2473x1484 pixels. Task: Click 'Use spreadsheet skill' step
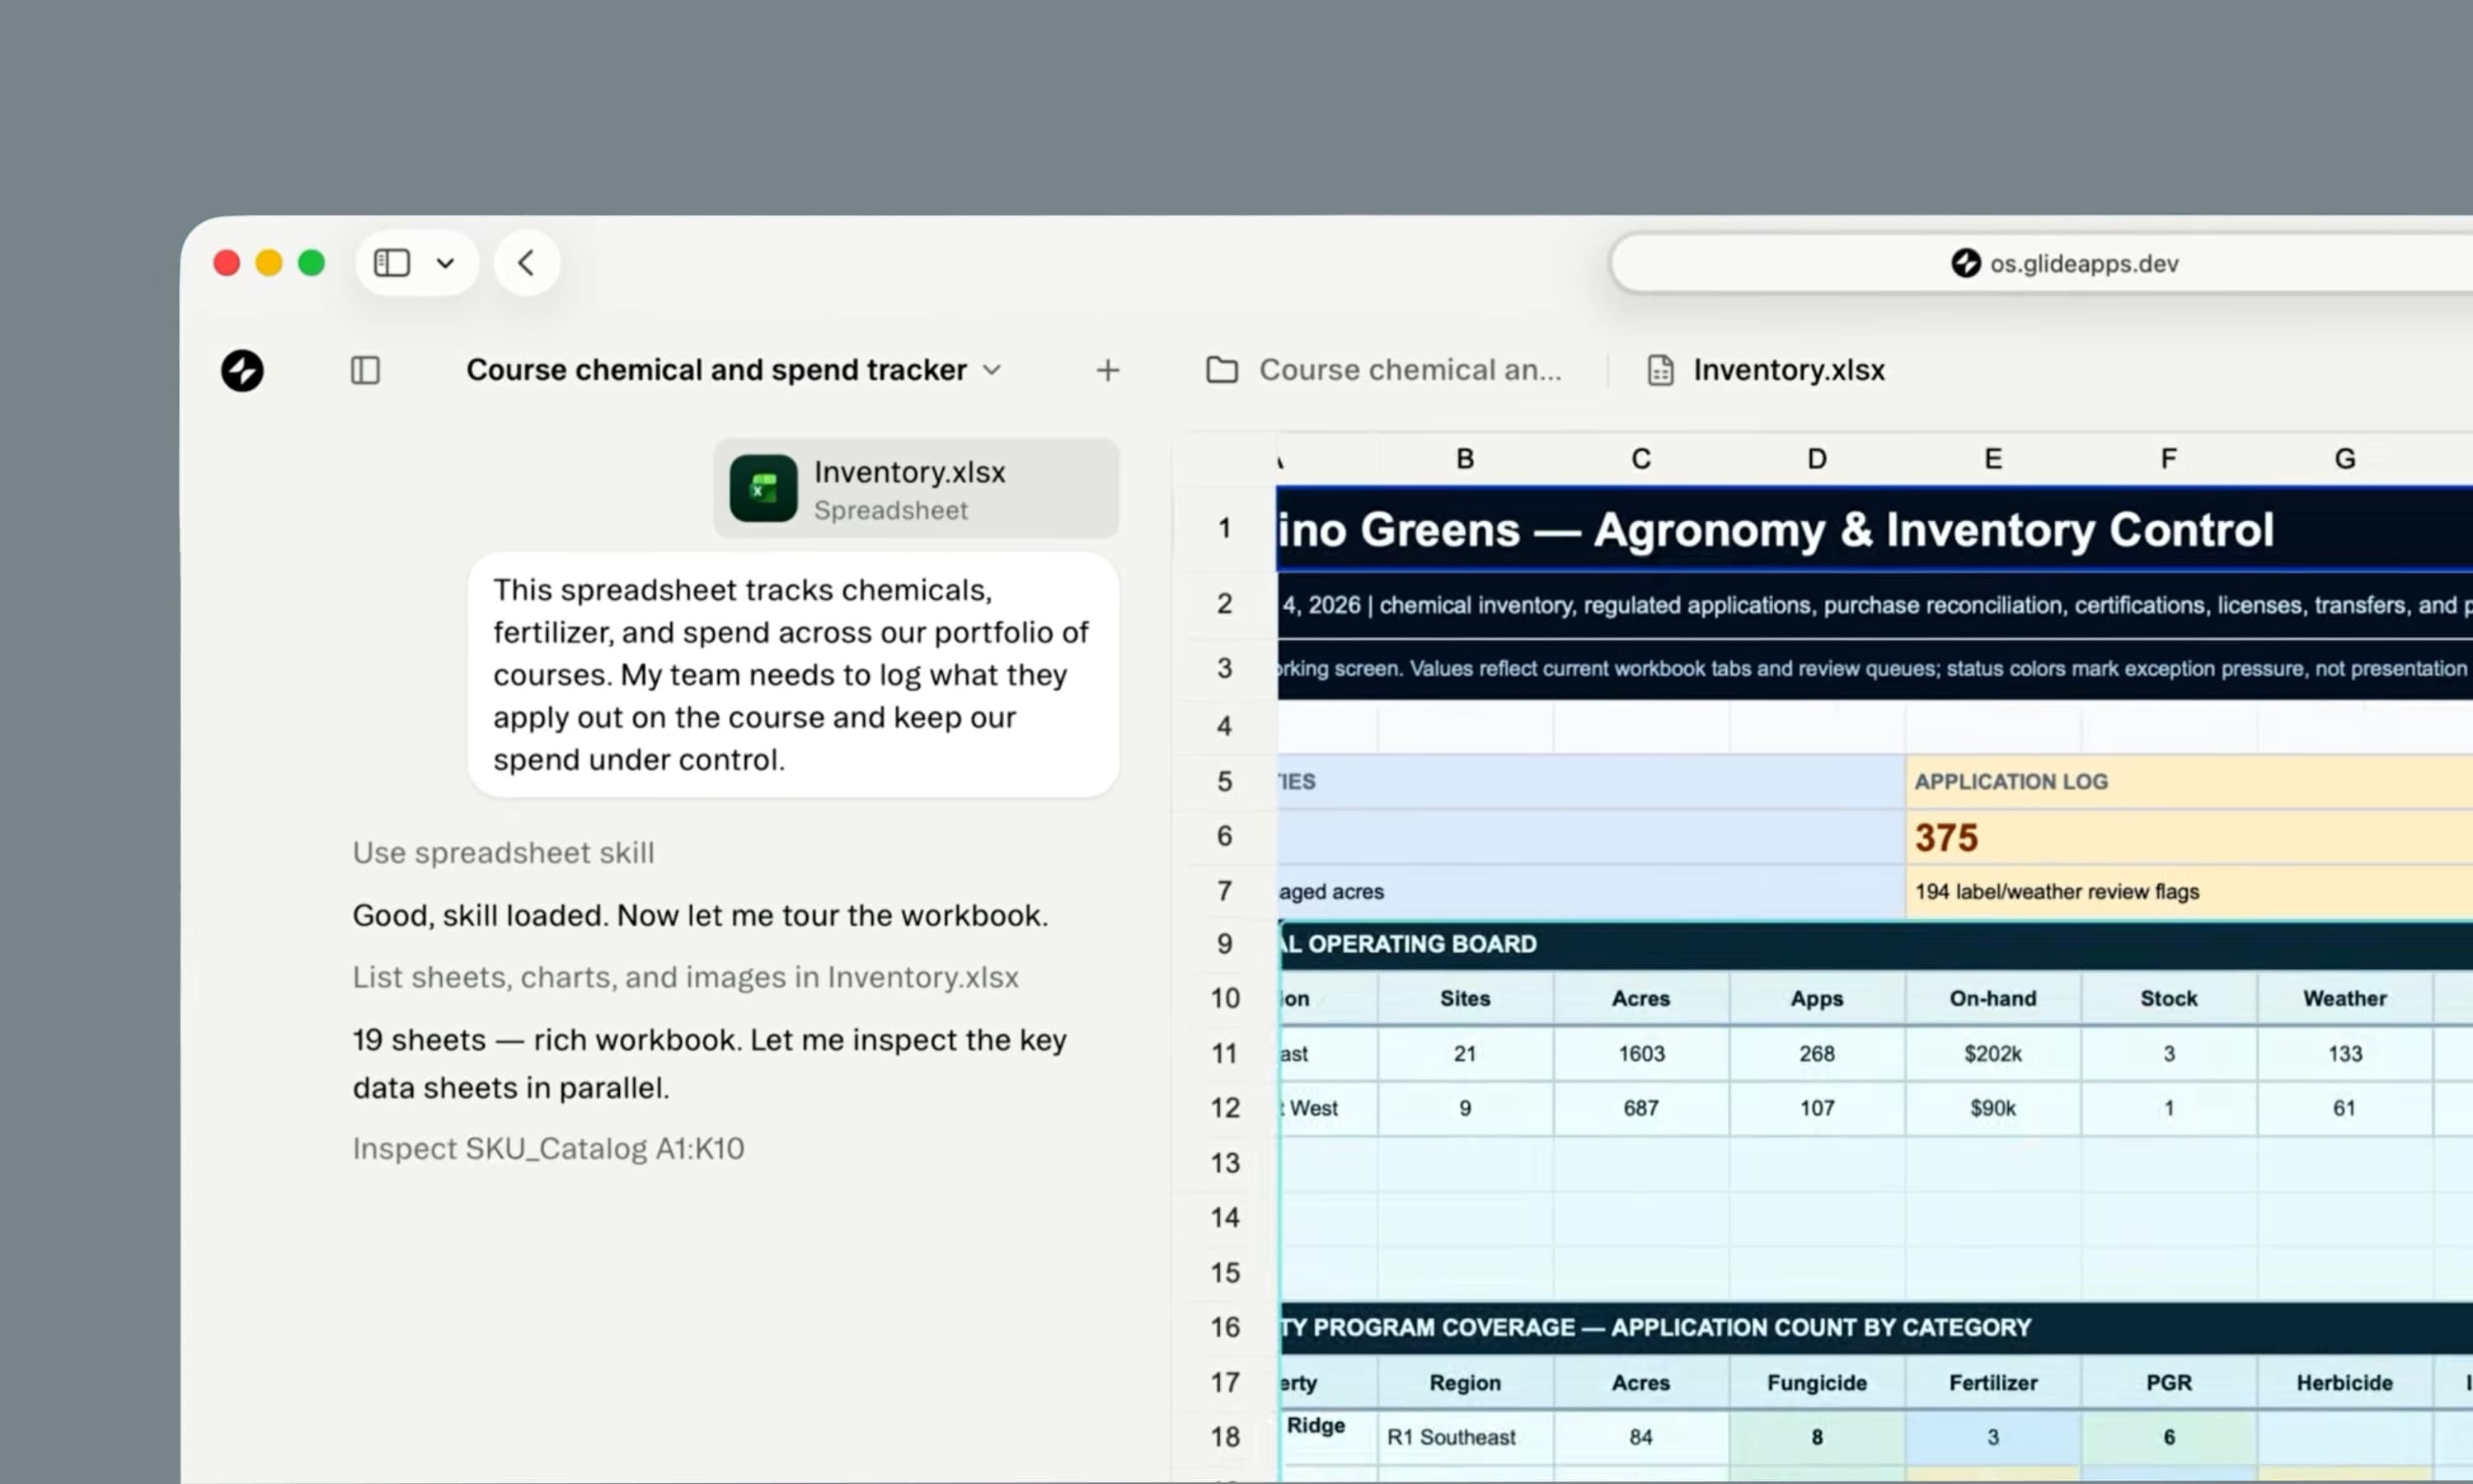[503, 853]
